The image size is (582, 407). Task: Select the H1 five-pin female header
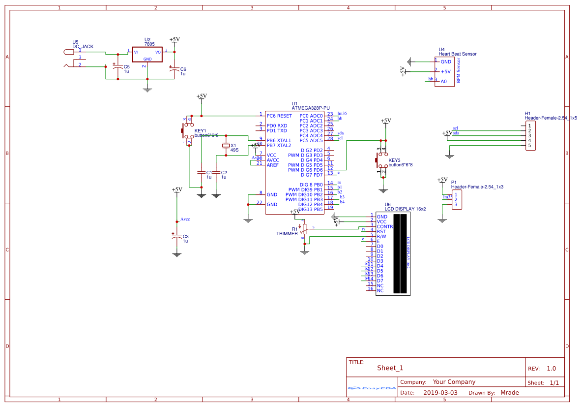click(x=529, y=136)
